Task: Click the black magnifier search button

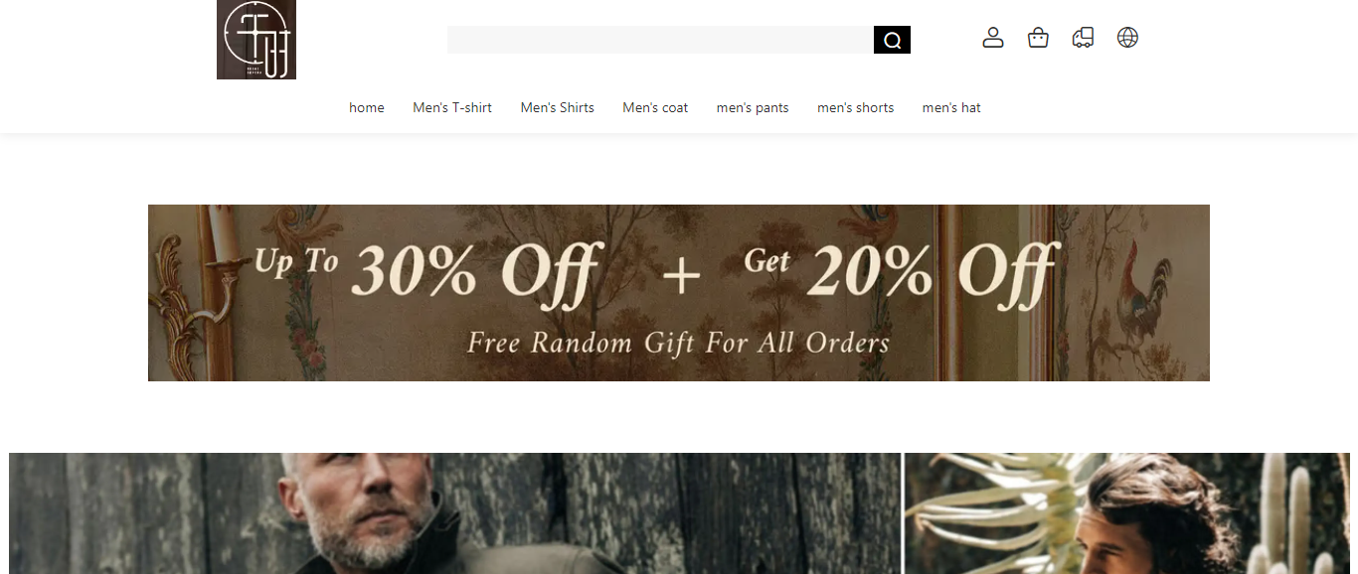Action: click(x=892, y=40)
